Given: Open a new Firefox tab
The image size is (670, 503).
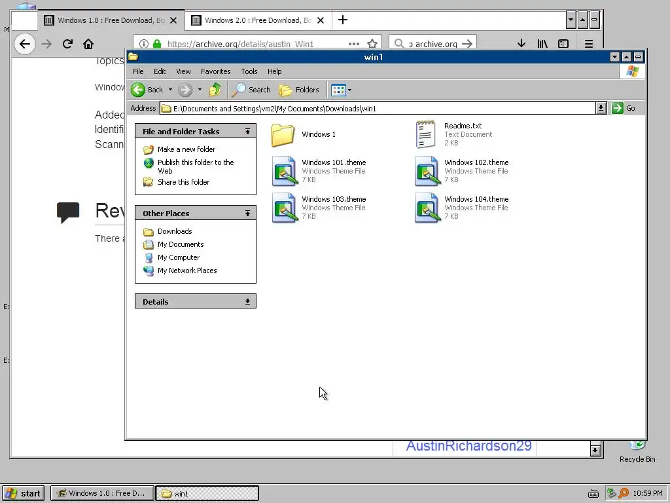Looking at the screenshot, I should click(x=343, y=20).
